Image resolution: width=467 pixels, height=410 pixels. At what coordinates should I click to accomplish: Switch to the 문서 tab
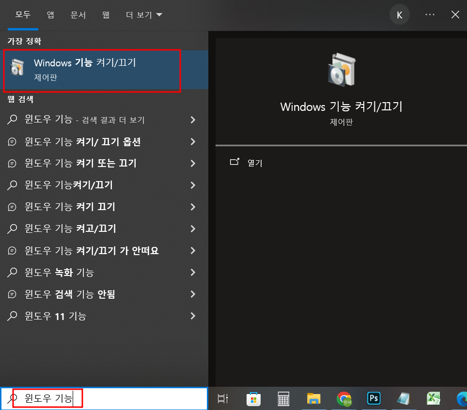(x=78, y=15)
